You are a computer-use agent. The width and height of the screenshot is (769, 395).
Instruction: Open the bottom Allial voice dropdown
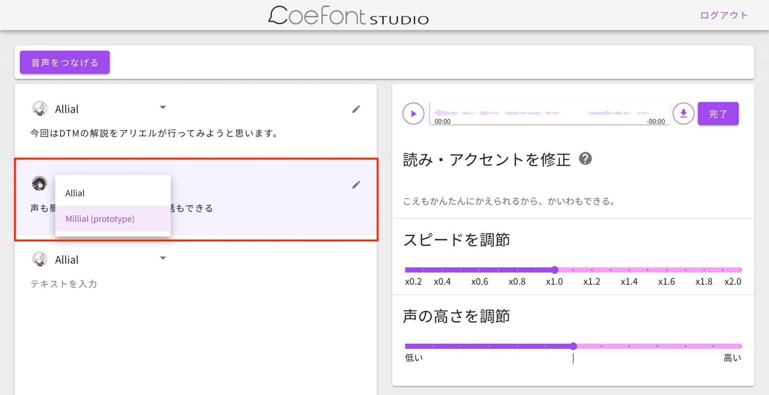pyautogui.click(x=163, y=258)
